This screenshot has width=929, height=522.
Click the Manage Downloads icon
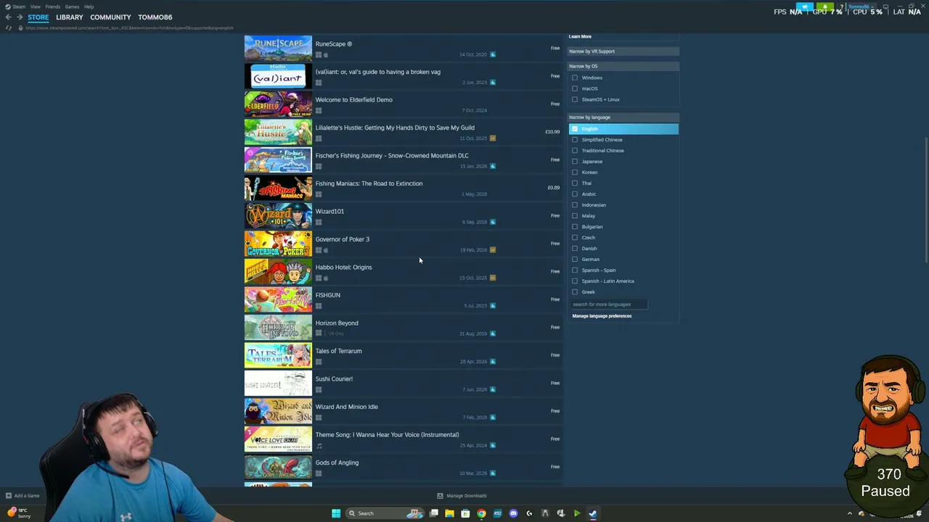click(x=440, y=496)
